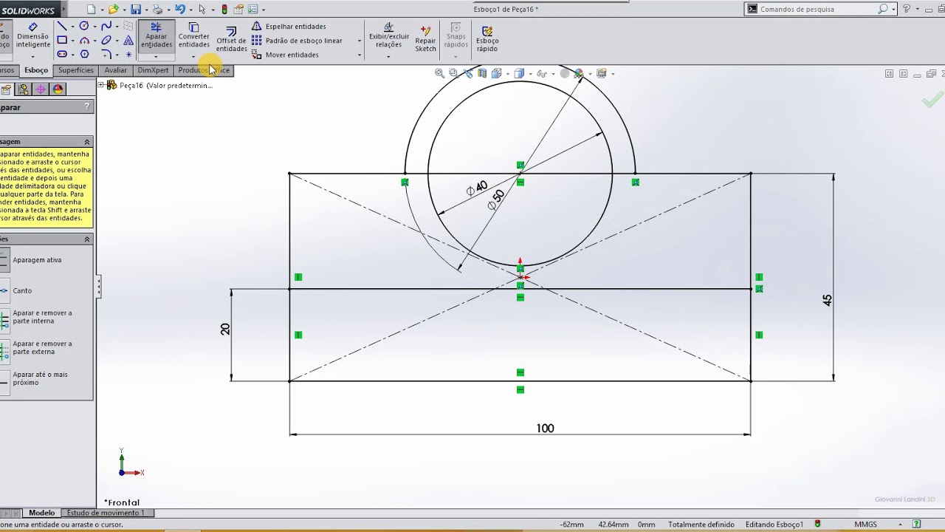The image size is (945, 532).
Task: Click the Undo arrow icon
Action: (x=179, y=10)
